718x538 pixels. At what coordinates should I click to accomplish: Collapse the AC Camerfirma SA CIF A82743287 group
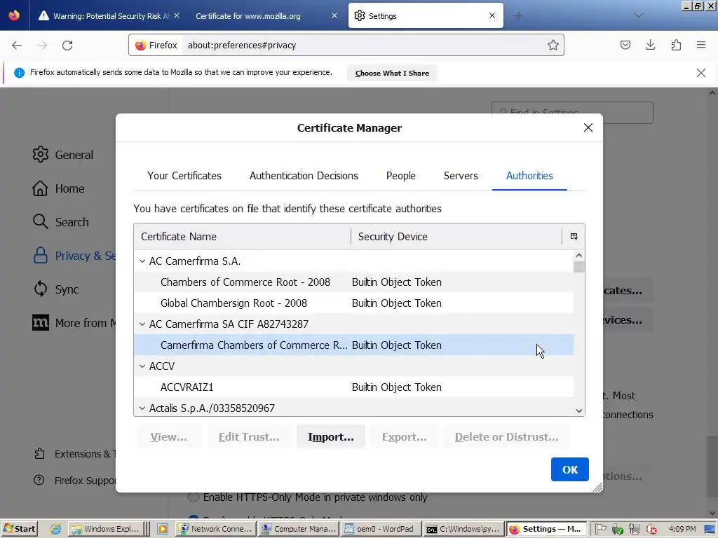142,324
